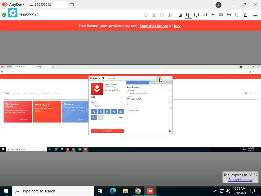Toggle keyboard and mouse control permission

[94, 112]
